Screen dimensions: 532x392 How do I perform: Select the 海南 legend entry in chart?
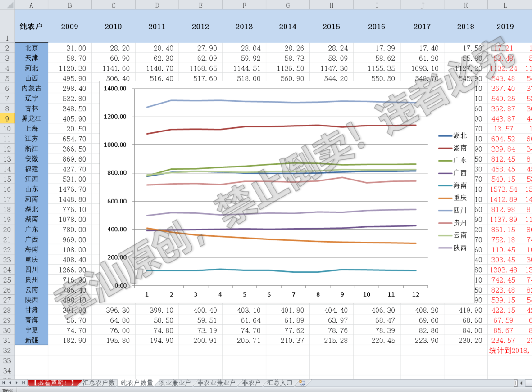coord(453,185)
